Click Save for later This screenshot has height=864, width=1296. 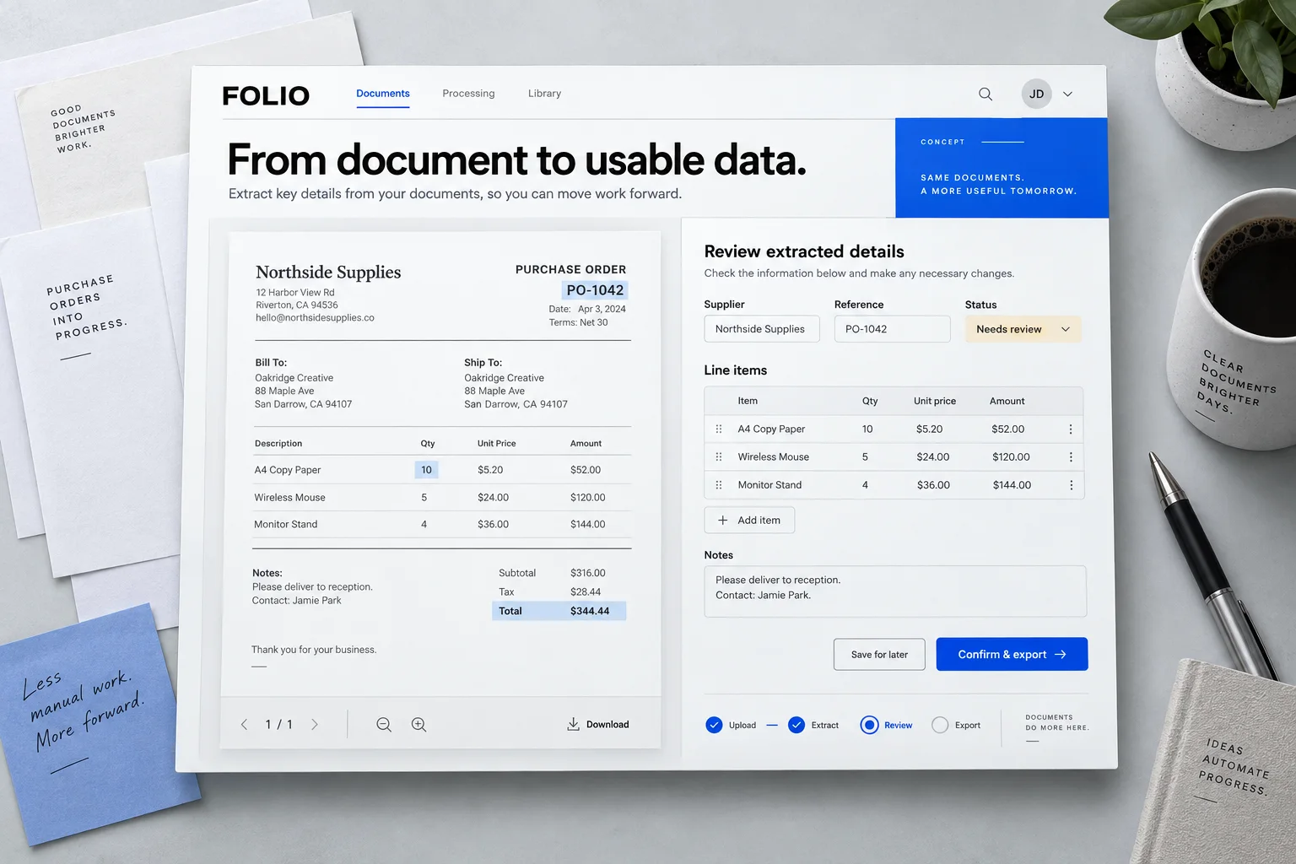click(879, 655)
